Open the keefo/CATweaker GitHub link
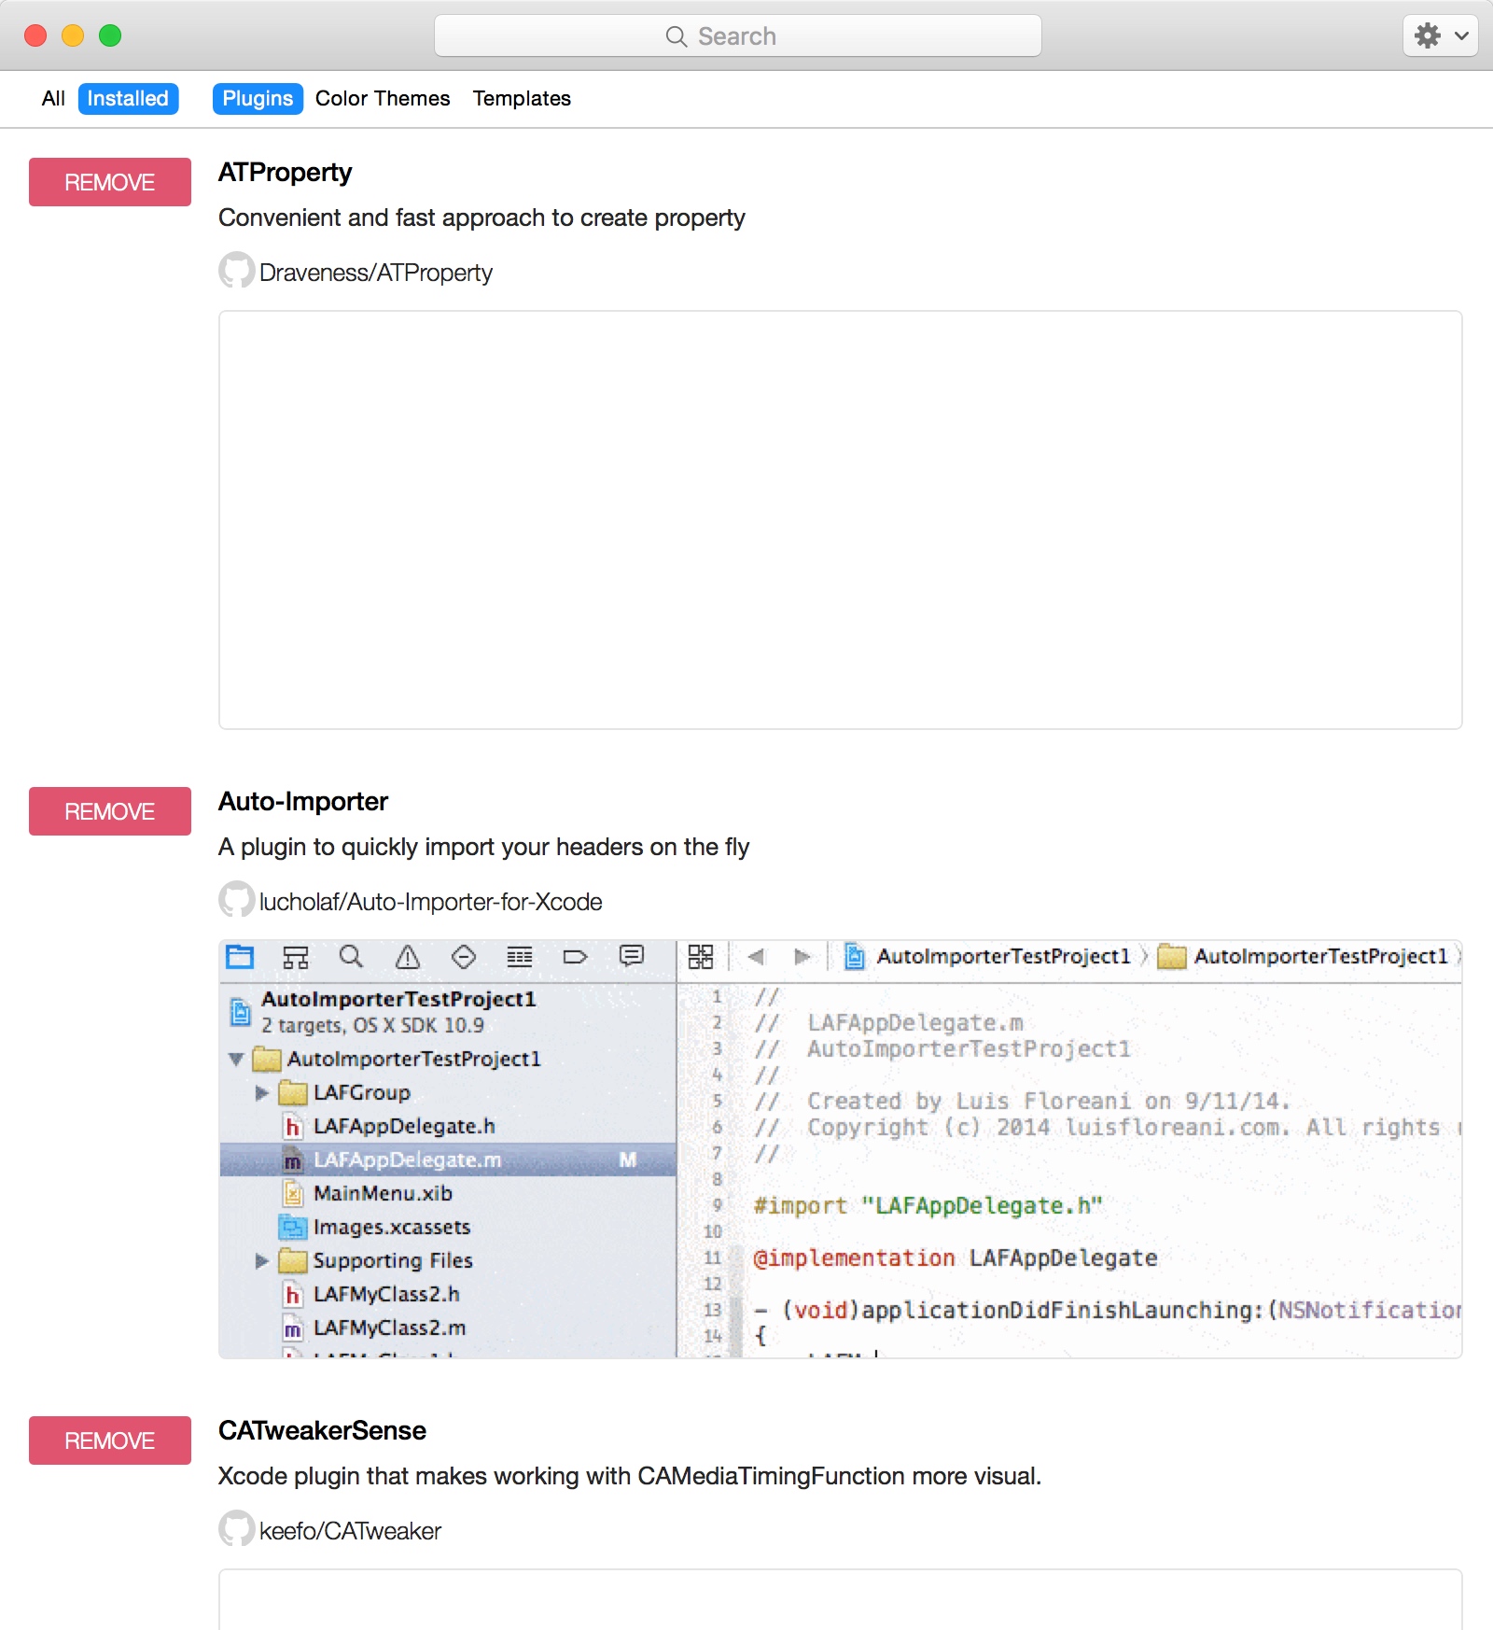The image size is (1493, 1630). click(x=350, y=1531)
